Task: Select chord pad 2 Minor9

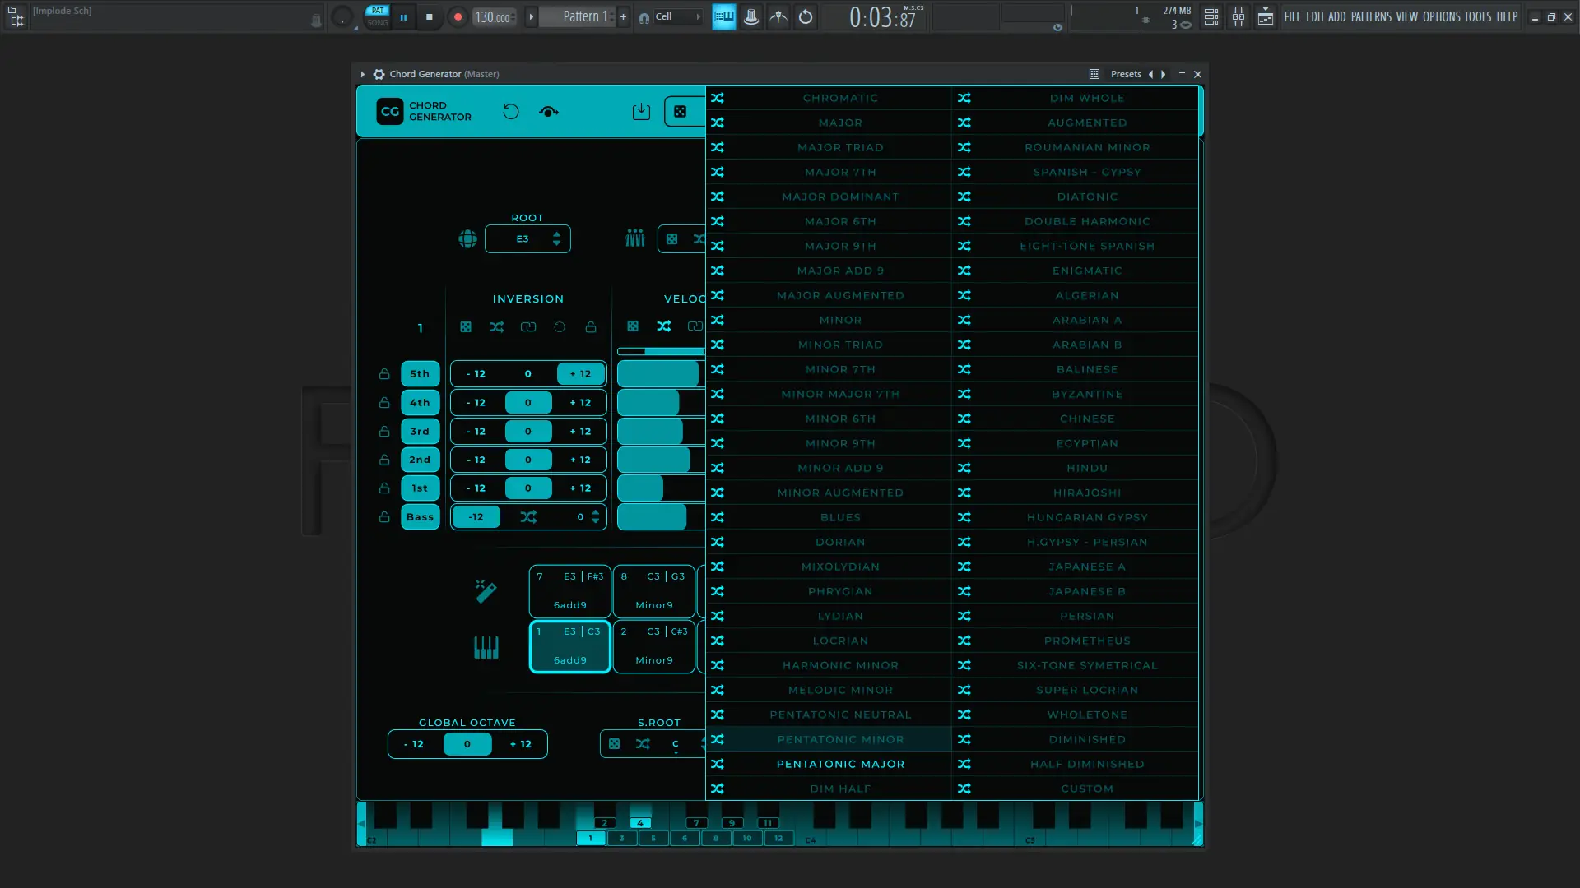Action: point(653,646)
